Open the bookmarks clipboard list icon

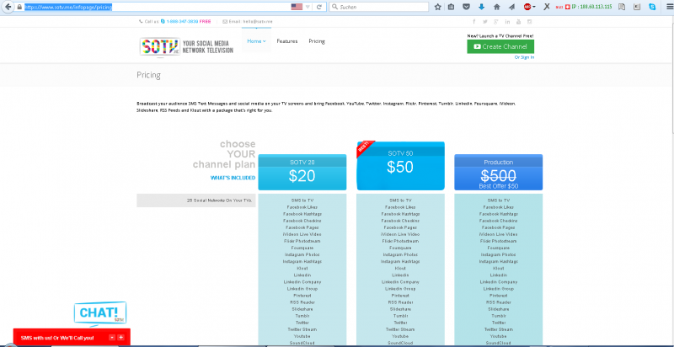pyautogui.click(x=451, y=7)
